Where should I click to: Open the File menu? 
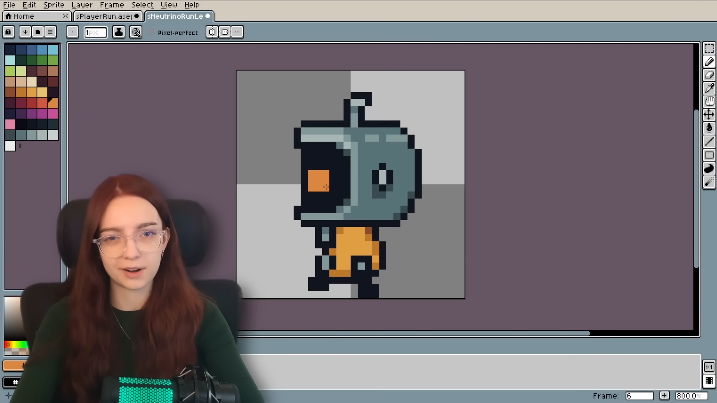(x=9, y=5)
